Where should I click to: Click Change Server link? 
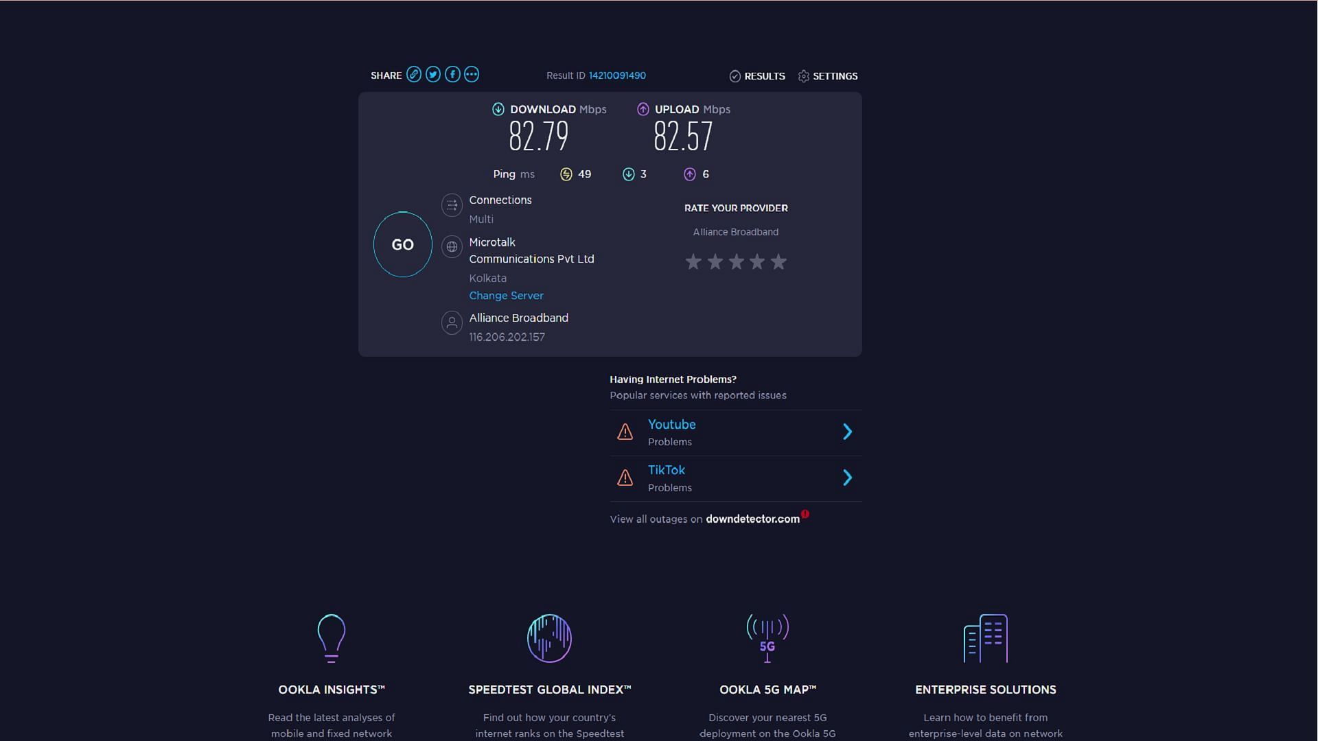[505, 295]
